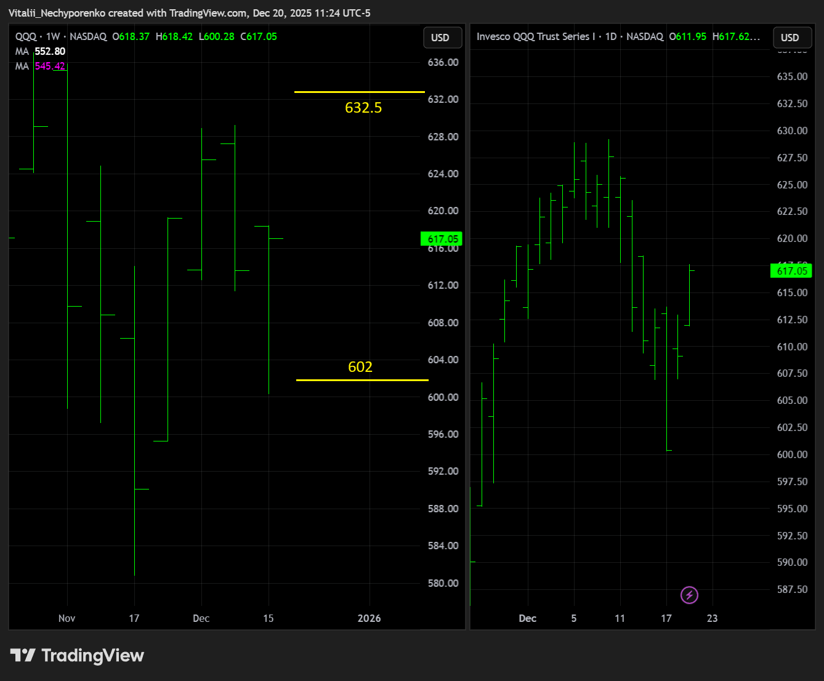Click the purple lightning bolt icon
The image size is (824, 681).
pyautogui.click(x=689, y=595)
